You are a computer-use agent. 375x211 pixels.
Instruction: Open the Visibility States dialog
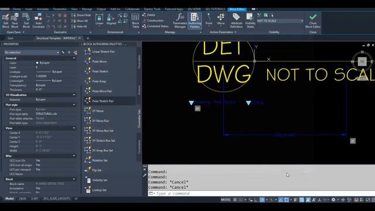click(250, 21)
